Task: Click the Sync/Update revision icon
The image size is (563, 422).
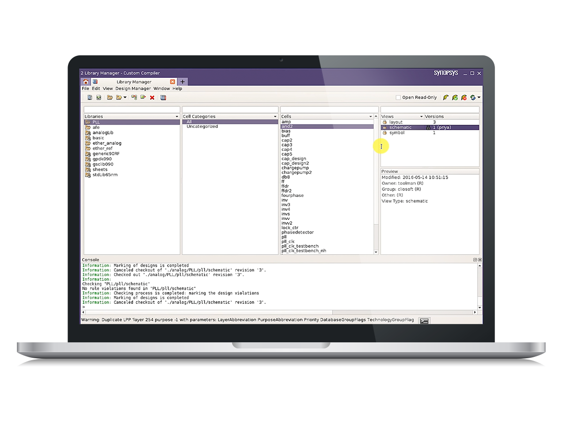Action: [x=472, y=98]
